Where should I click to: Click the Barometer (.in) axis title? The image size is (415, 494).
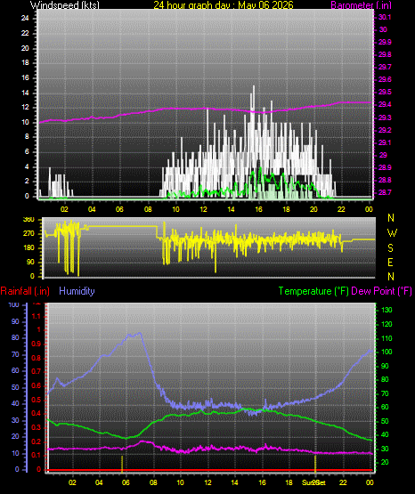point(361,4)
